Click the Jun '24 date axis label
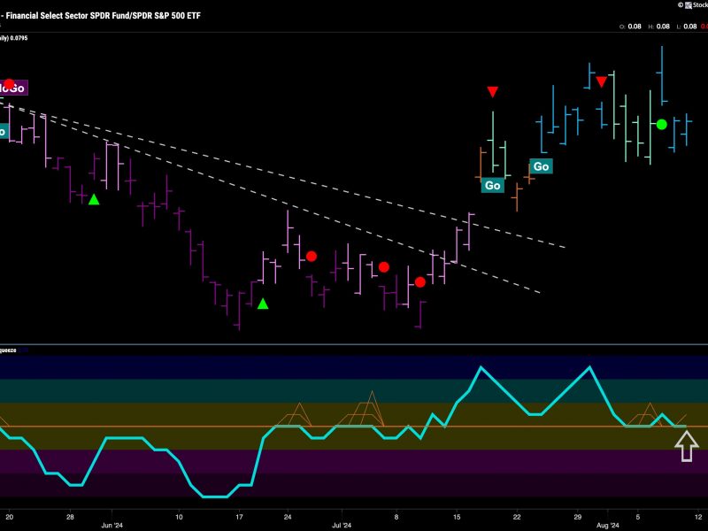Screen dimensions: 708x531 point(112,525)
